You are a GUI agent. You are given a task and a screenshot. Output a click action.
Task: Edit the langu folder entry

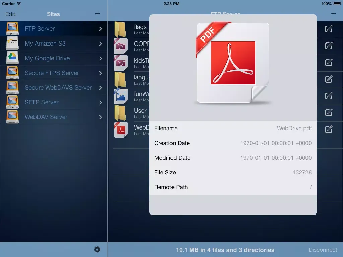point(329,79)
